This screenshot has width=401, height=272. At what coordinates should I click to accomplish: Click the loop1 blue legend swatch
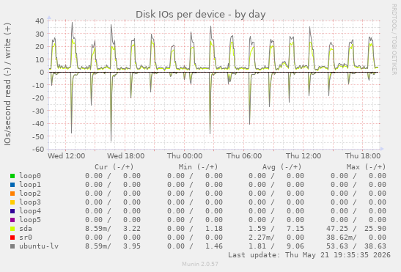12,185
